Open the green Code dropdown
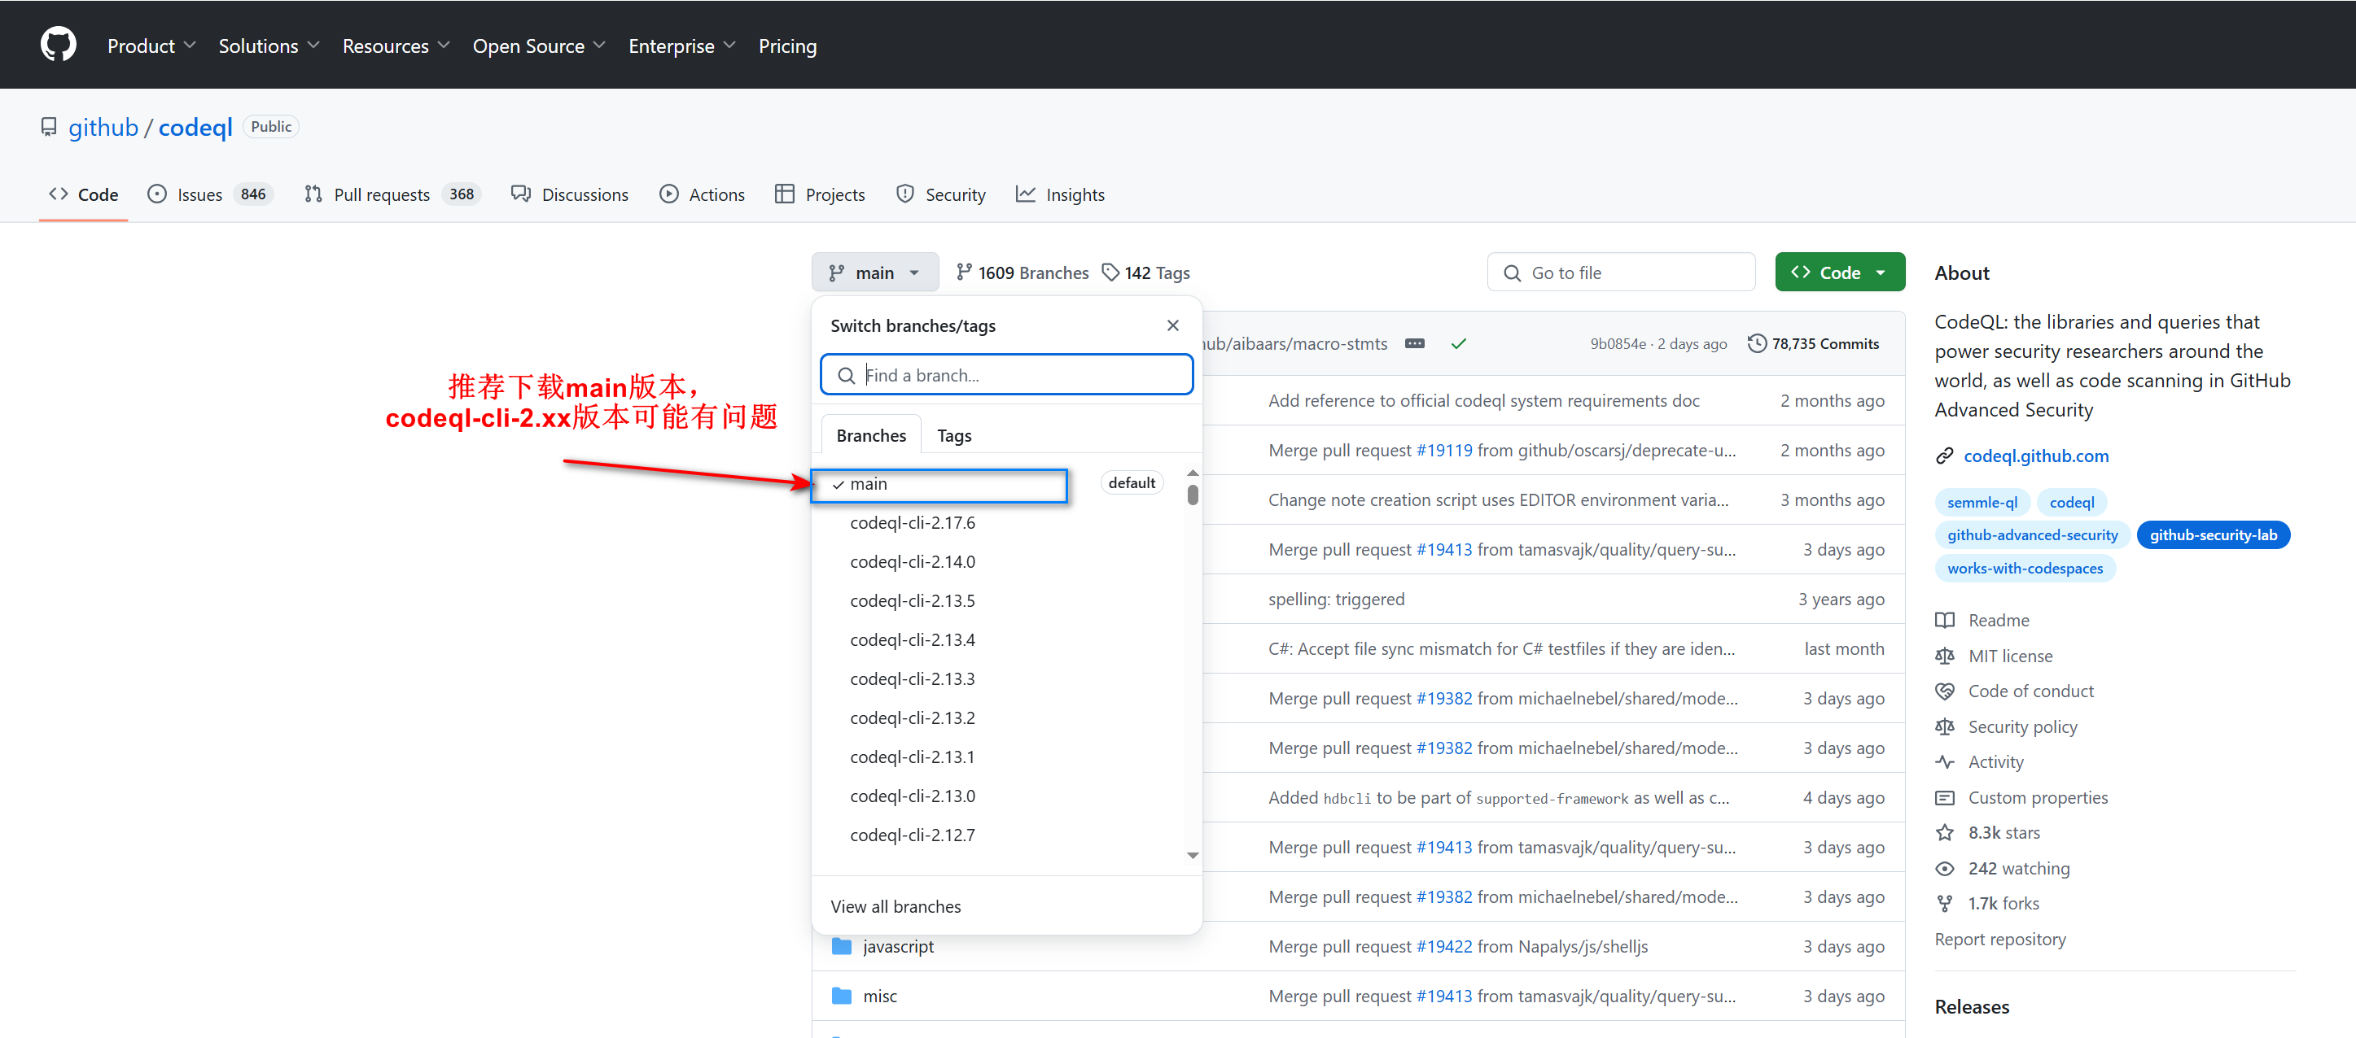The height and width of the screenshot is (1038, 2356). point(1839,273)
